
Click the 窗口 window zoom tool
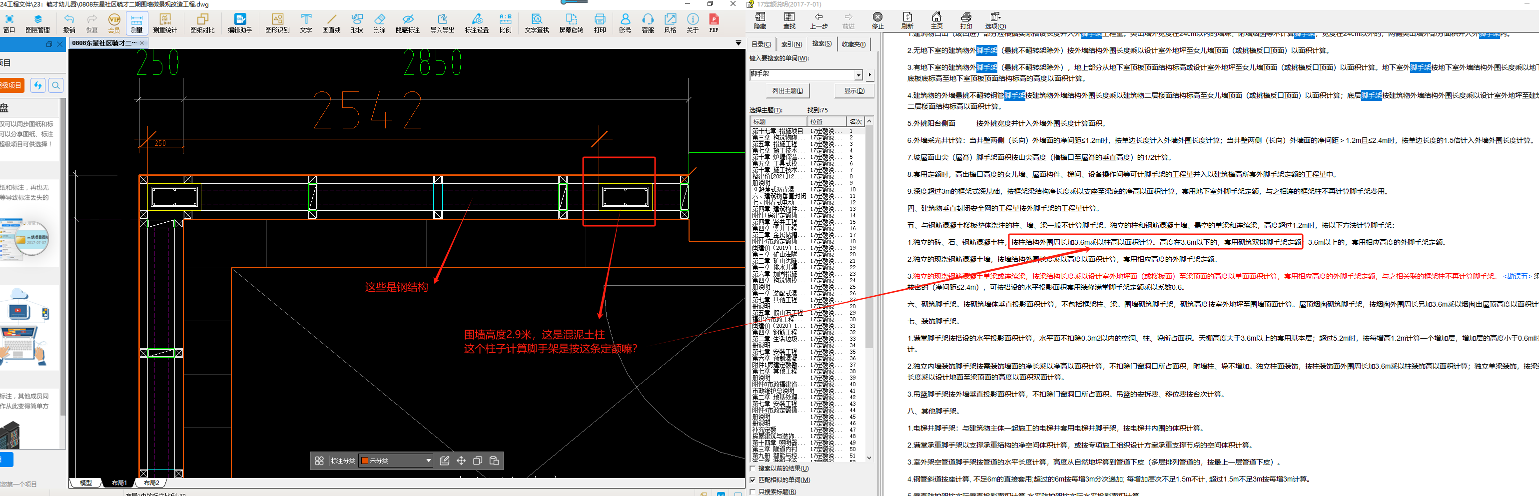[x=9, y=23]
